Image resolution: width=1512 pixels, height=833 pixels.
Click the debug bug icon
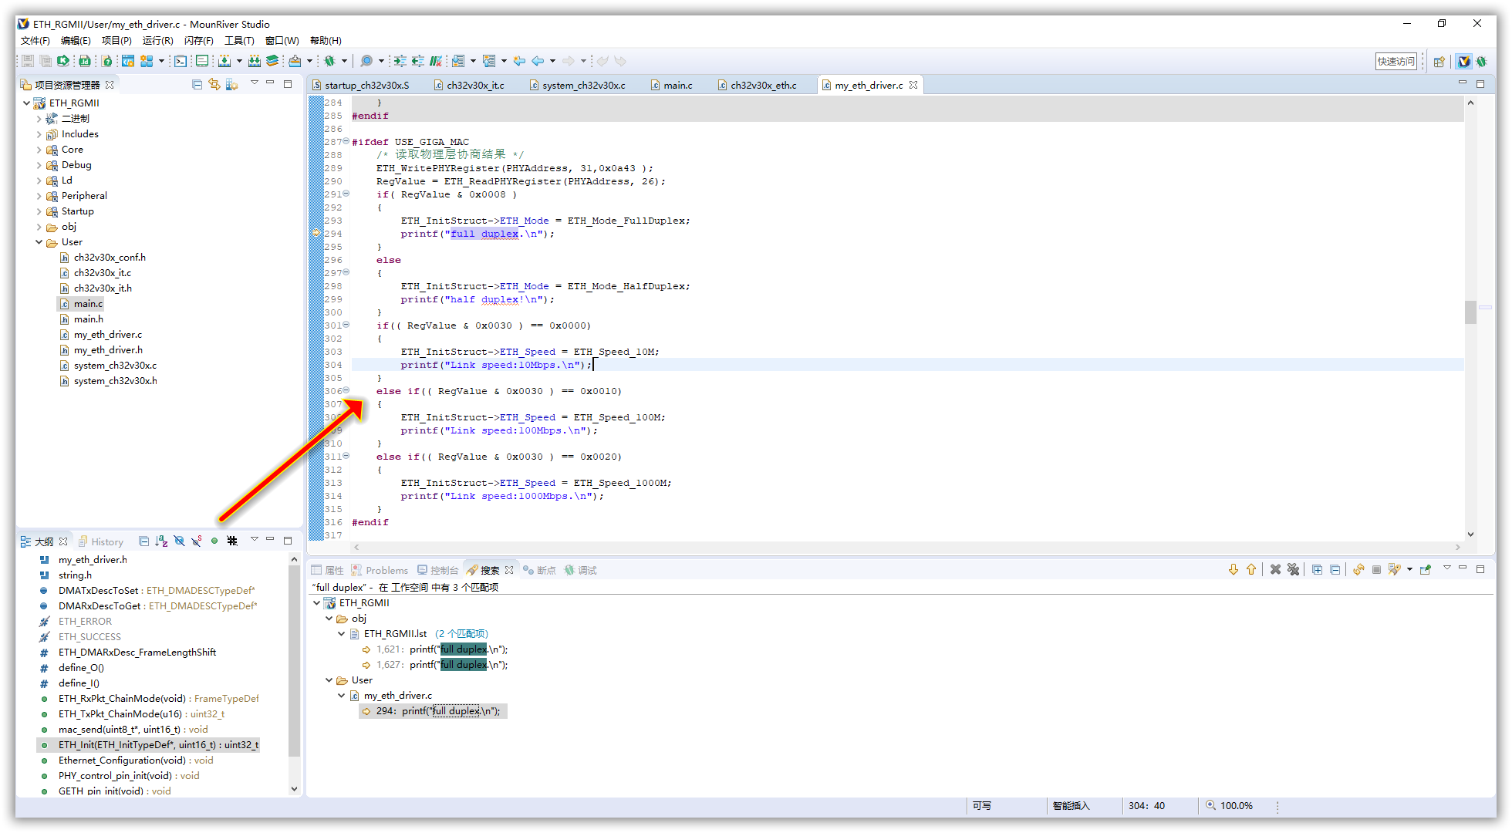point(329,61)
